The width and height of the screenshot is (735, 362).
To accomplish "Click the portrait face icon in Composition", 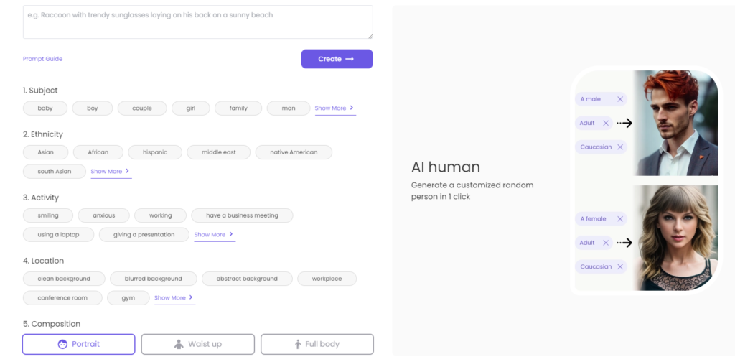I will pyautogui.click(x=62, y=344).
